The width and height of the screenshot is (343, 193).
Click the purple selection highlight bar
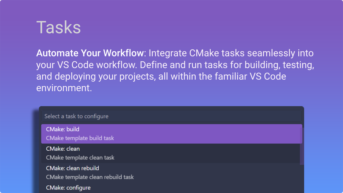pyautogui.click(x=171, y=133)
